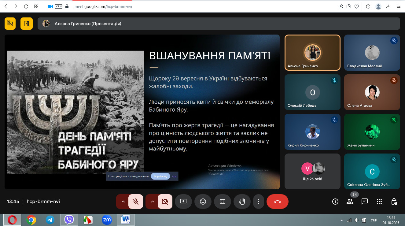
Task: Show the participants list
Action: click(x=350, y=202)
